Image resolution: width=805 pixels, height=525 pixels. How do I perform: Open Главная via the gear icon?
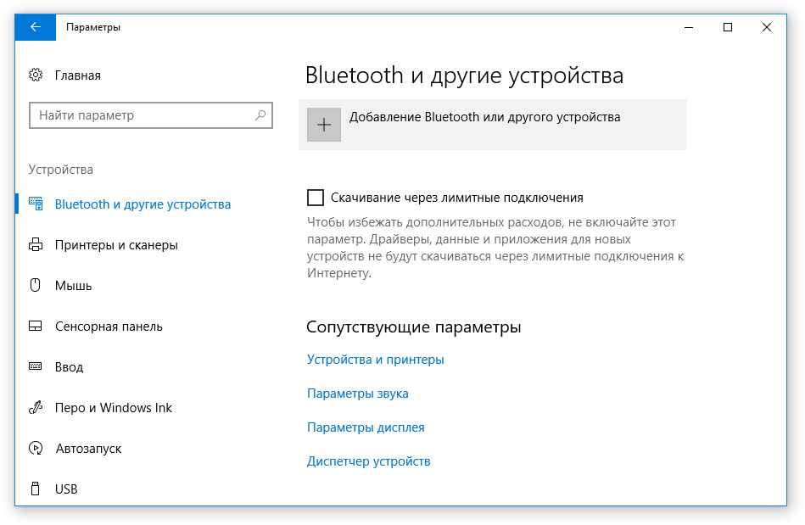36,75
